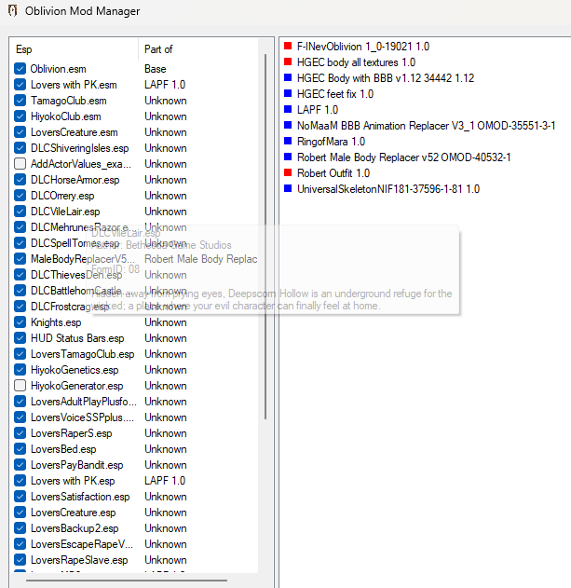571x588 pixels.
Task: Select the DLCFrostcrag.esp row
Action: tap(136, 307)
